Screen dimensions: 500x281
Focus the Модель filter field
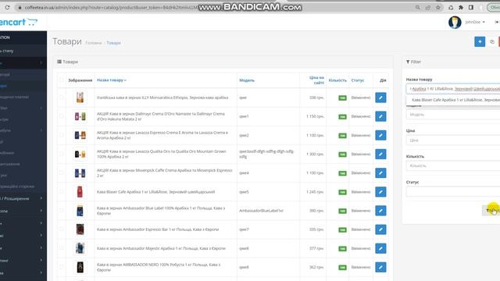[453, 115]
